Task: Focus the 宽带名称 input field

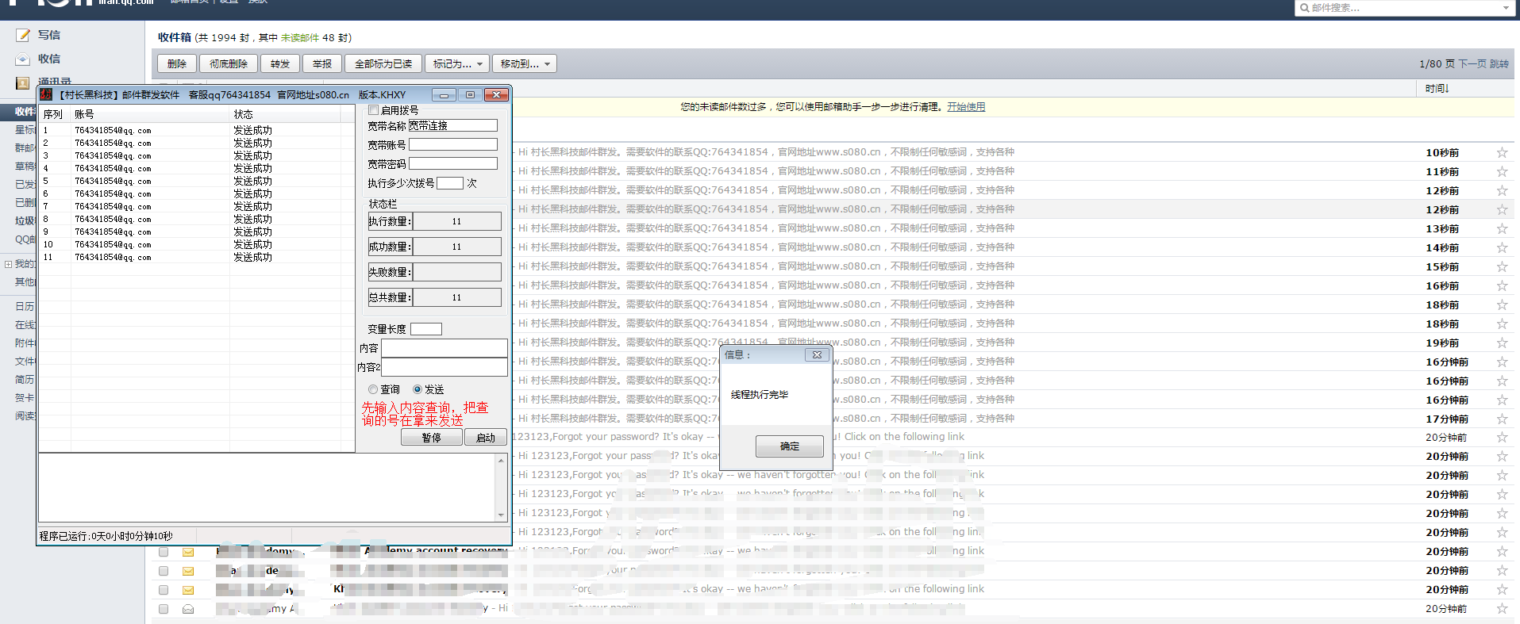Action: [x=453, y=125]
